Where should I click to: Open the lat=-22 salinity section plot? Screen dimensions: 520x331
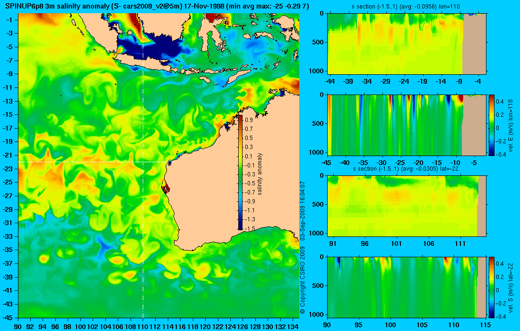[407, 206]
